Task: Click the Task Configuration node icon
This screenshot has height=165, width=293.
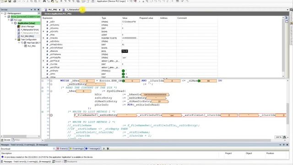Action: tap(19, 39)
